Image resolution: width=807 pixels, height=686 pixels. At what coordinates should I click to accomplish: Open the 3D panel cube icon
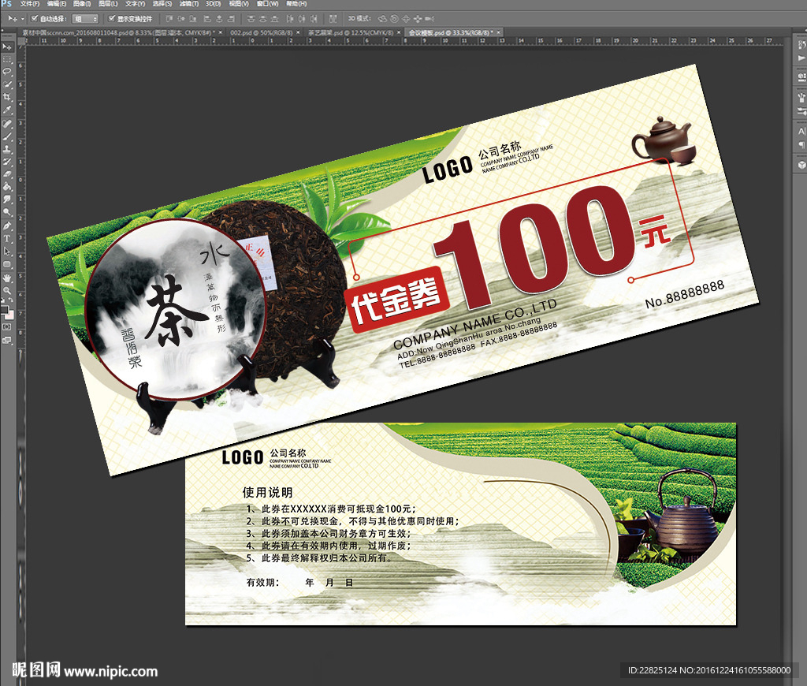click(x=801, y=165)
